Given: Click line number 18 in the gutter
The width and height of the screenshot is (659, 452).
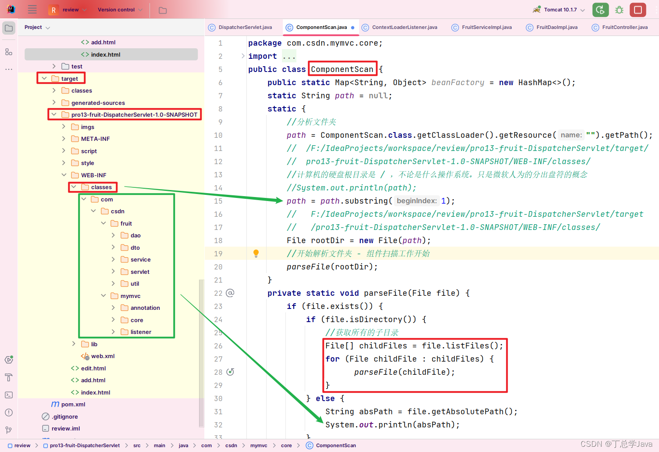Looking at the screenshot, I should [218, 240].
